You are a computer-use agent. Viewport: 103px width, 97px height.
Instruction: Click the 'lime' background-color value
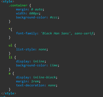coord(54,65)
